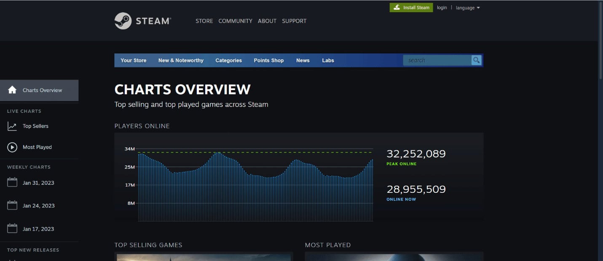Click the 28,955,509 online now value
The image size is (603, 261).
pyautogui.click(x=416, y=189)
